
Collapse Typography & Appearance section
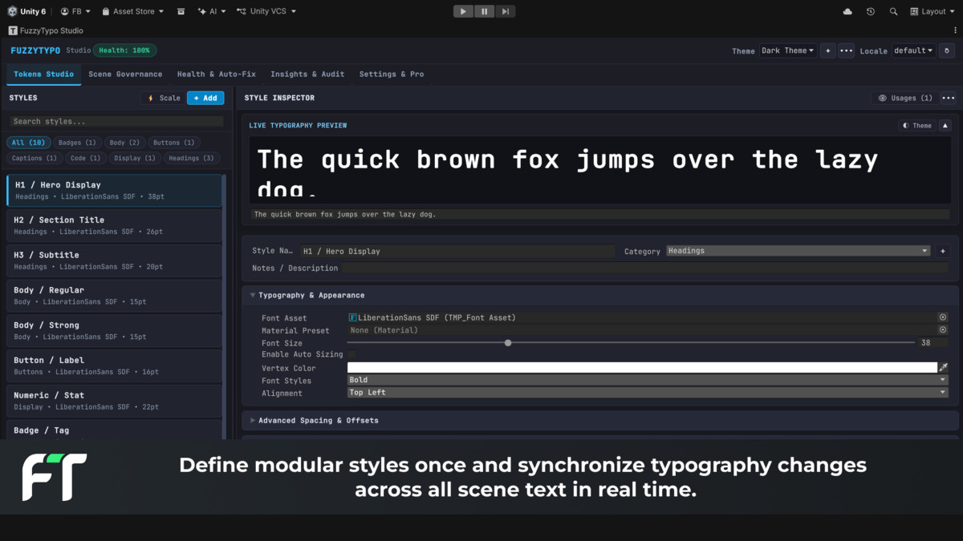[x=600, y=295]
